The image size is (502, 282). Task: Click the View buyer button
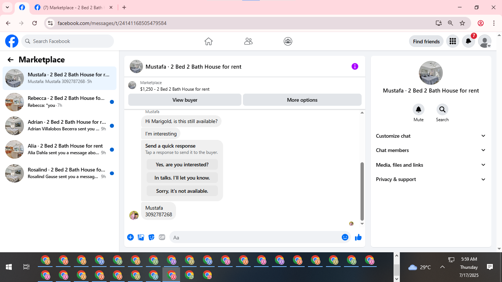[185, 100]
